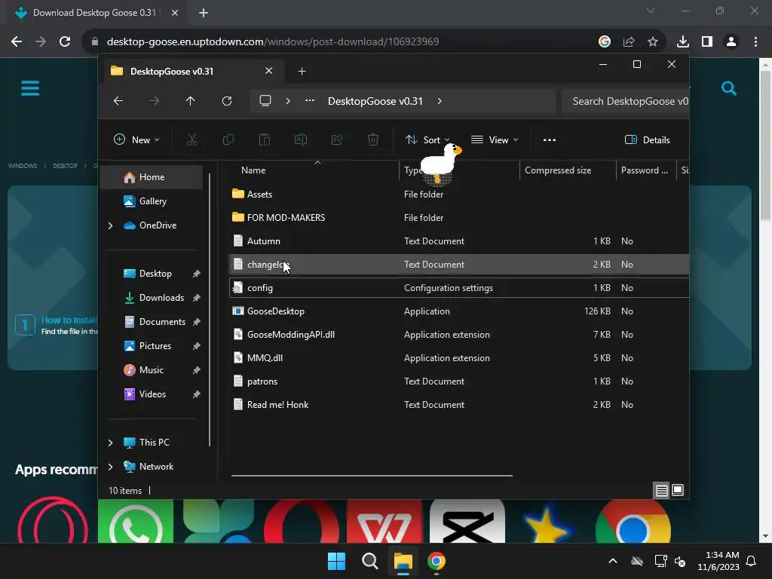Open the New item dropdown
The image size is (772, 579).
click(x=136, y=139)
